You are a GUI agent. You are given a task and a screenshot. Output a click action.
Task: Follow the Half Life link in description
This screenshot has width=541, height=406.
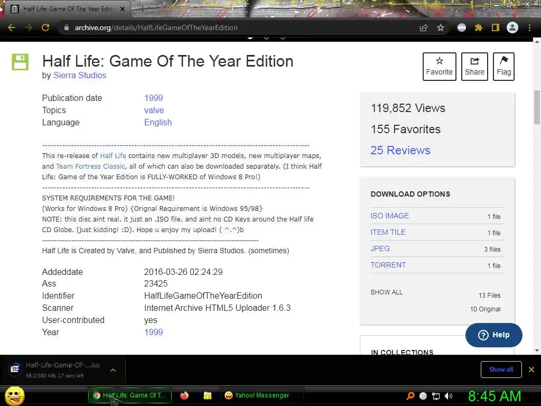(x=113, y=156)
